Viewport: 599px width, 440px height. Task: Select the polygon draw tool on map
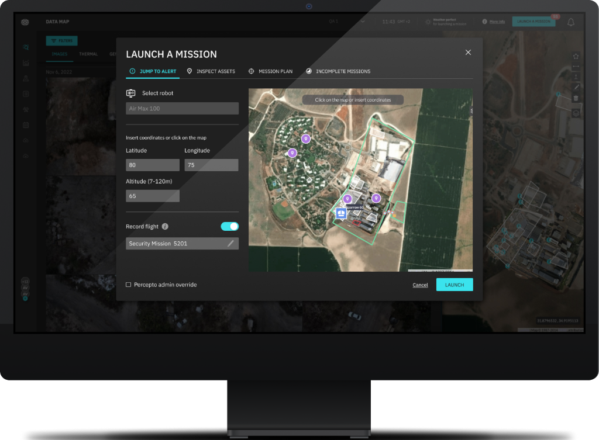576,57
